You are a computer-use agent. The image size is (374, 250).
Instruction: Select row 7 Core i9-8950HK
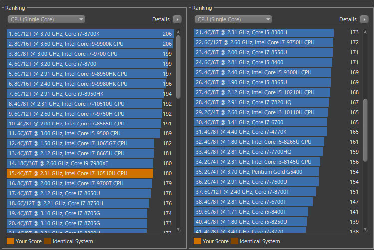(90, 94)
